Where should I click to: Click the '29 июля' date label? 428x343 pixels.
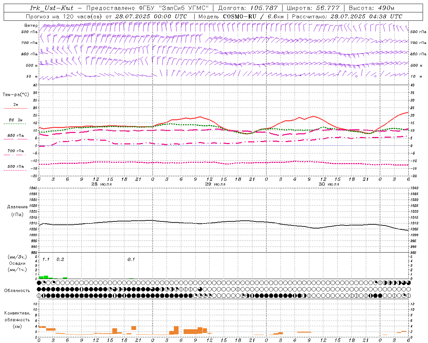[x=215, y=184]
